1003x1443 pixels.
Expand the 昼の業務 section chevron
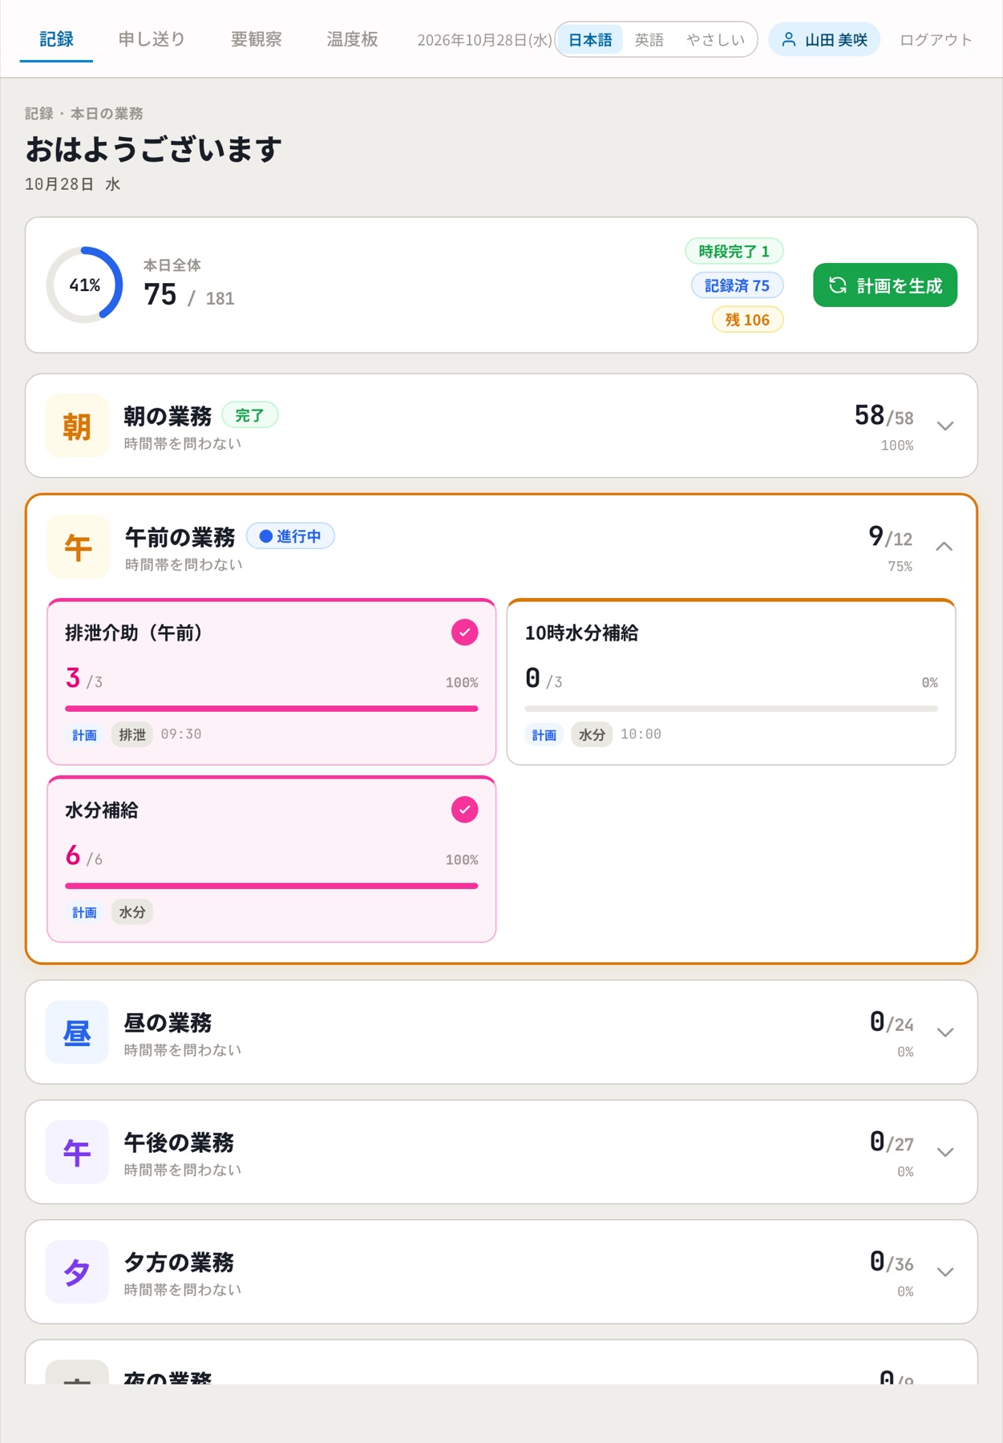(945, 1032)
